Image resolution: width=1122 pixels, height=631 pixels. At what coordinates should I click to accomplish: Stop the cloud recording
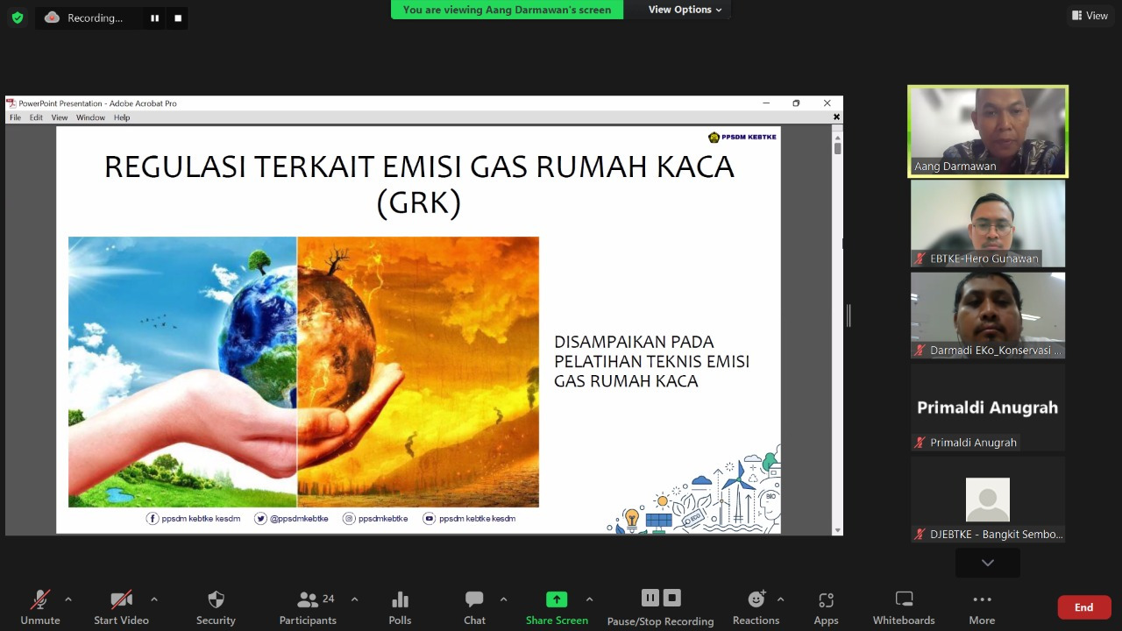(672, 597)
